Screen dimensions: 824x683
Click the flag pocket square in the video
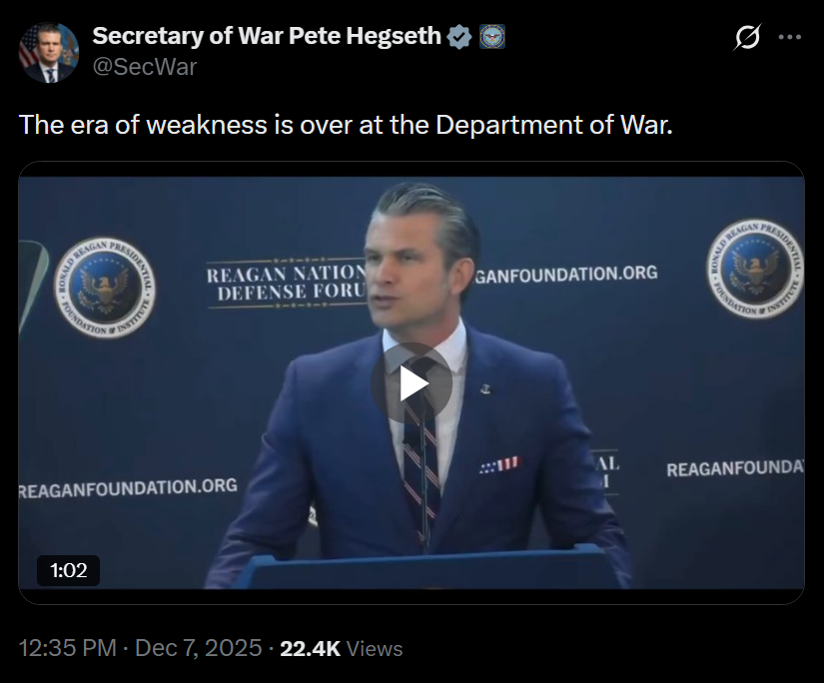[499, 465]
